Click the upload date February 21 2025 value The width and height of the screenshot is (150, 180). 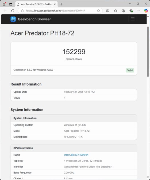pos(79,92)
